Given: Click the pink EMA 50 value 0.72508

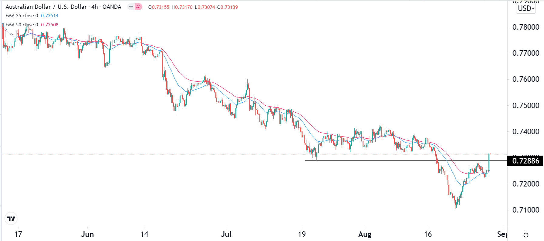Looking at the screenshot, I should pyautogui.click(x=50, y=25).
